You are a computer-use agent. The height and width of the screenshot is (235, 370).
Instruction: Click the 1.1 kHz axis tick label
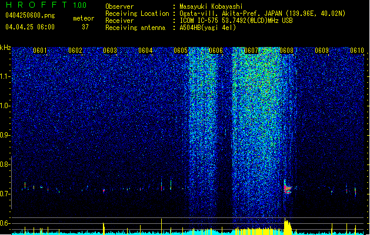point(5,76)
